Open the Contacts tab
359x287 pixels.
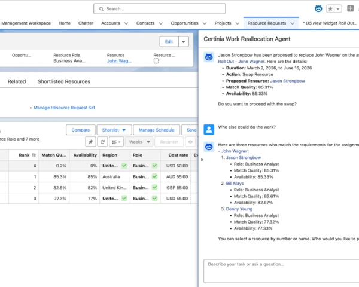point(145,23)
